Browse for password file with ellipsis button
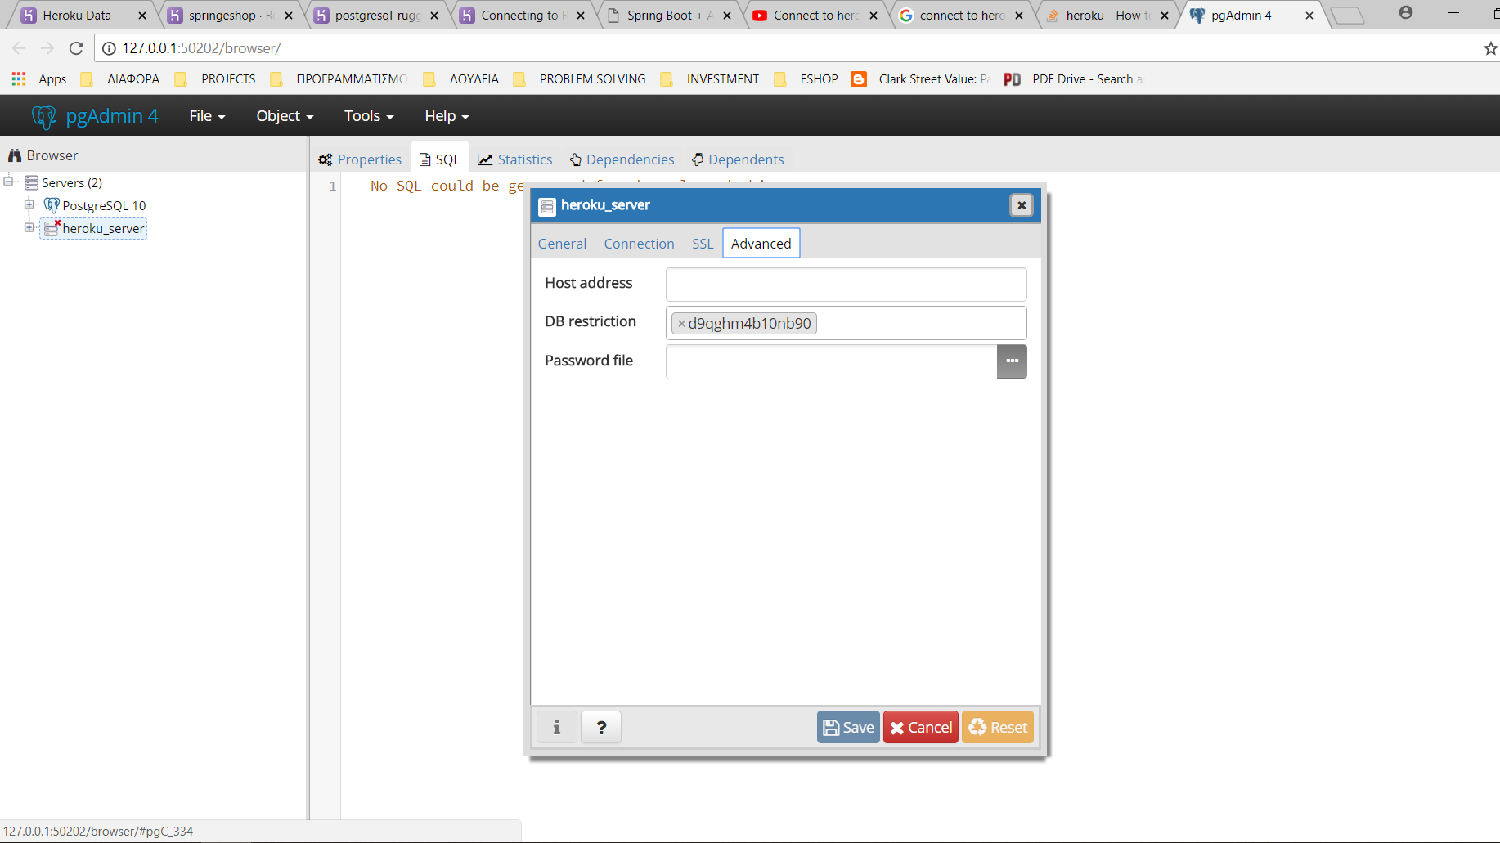The height and width of the screenshot is (843, 1500). (1012, 361)
